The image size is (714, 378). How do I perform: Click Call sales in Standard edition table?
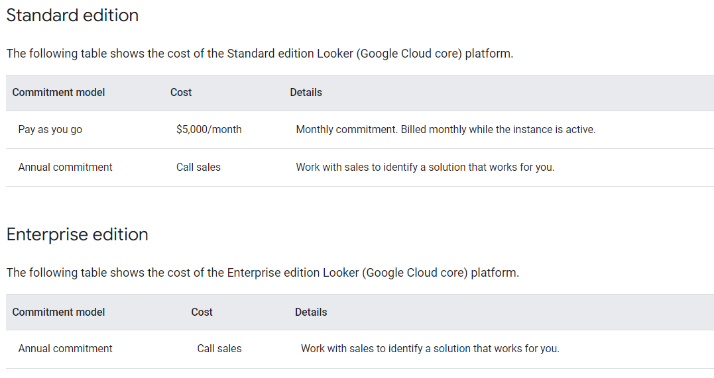(x=198, y=167)
